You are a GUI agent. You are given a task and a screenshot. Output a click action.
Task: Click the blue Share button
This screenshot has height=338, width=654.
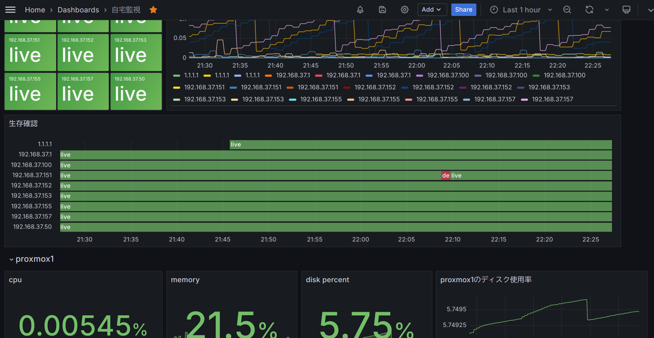coord(463,10)
